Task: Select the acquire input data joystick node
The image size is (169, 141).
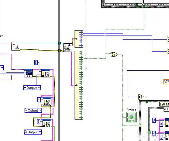Action: click(68, 47)
